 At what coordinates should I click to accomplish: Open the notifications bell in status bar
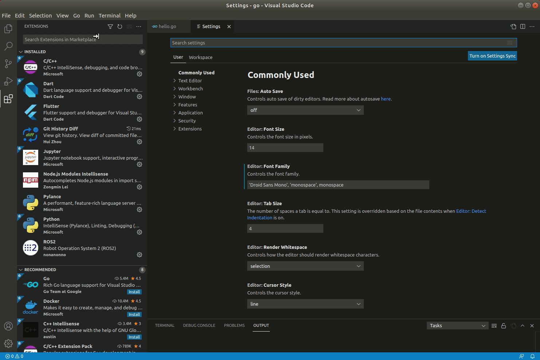pyautogui.click(x=532, y=356)
